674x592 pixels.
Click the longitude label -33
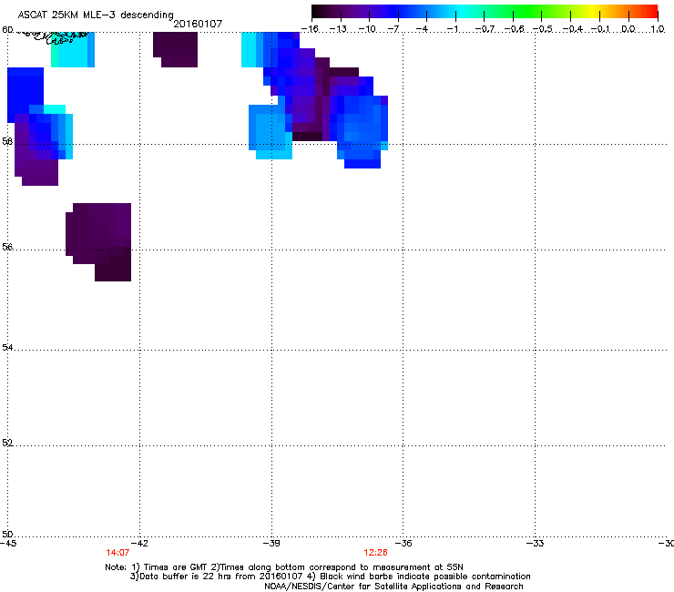click(x=535, y=543)
